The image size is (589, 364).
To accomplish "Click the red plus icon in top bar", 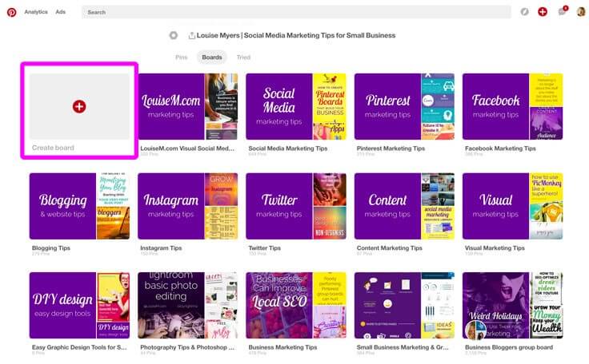I will click(x=543, y=12).
